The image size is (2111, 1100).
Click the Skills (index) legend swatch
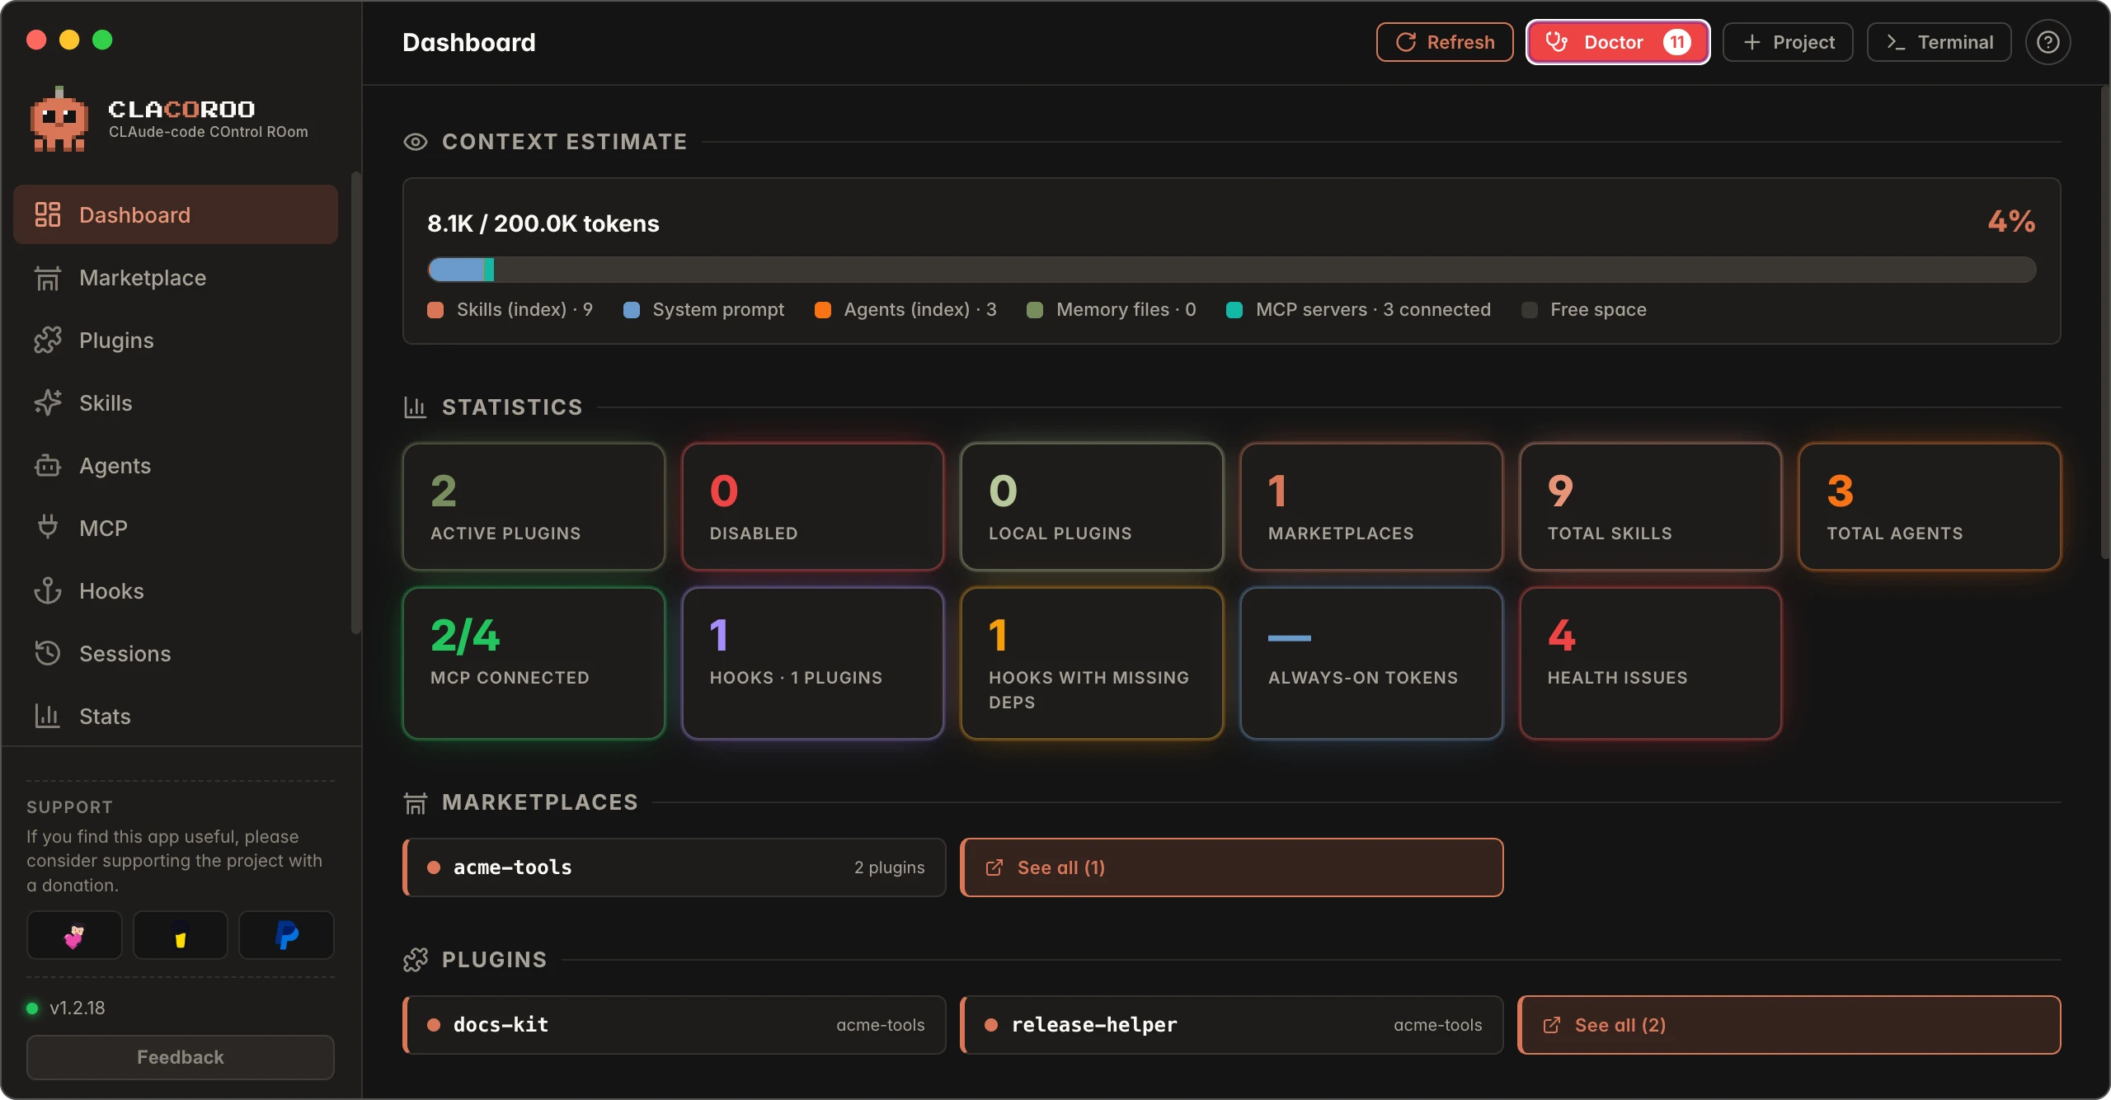tap(435, 310)
